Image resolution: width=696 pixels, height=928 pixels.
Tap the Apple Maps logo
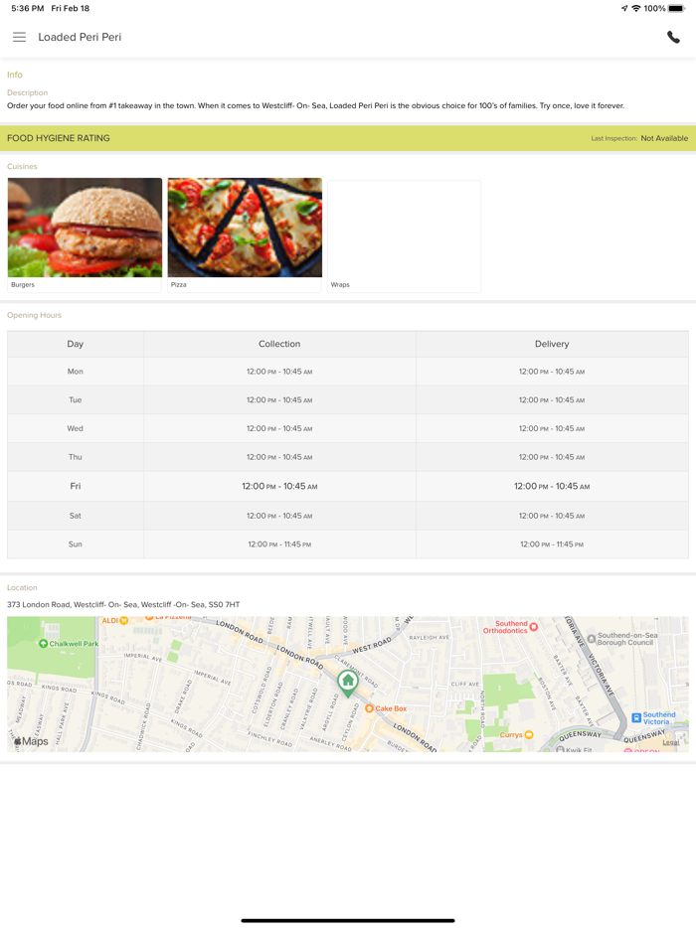click(x=31, y=741)
